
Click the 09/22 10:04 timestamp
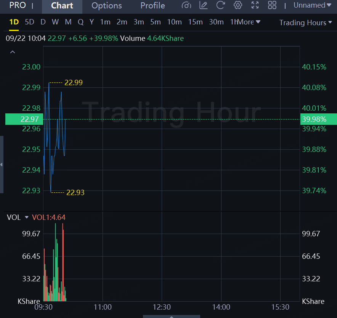26,39
